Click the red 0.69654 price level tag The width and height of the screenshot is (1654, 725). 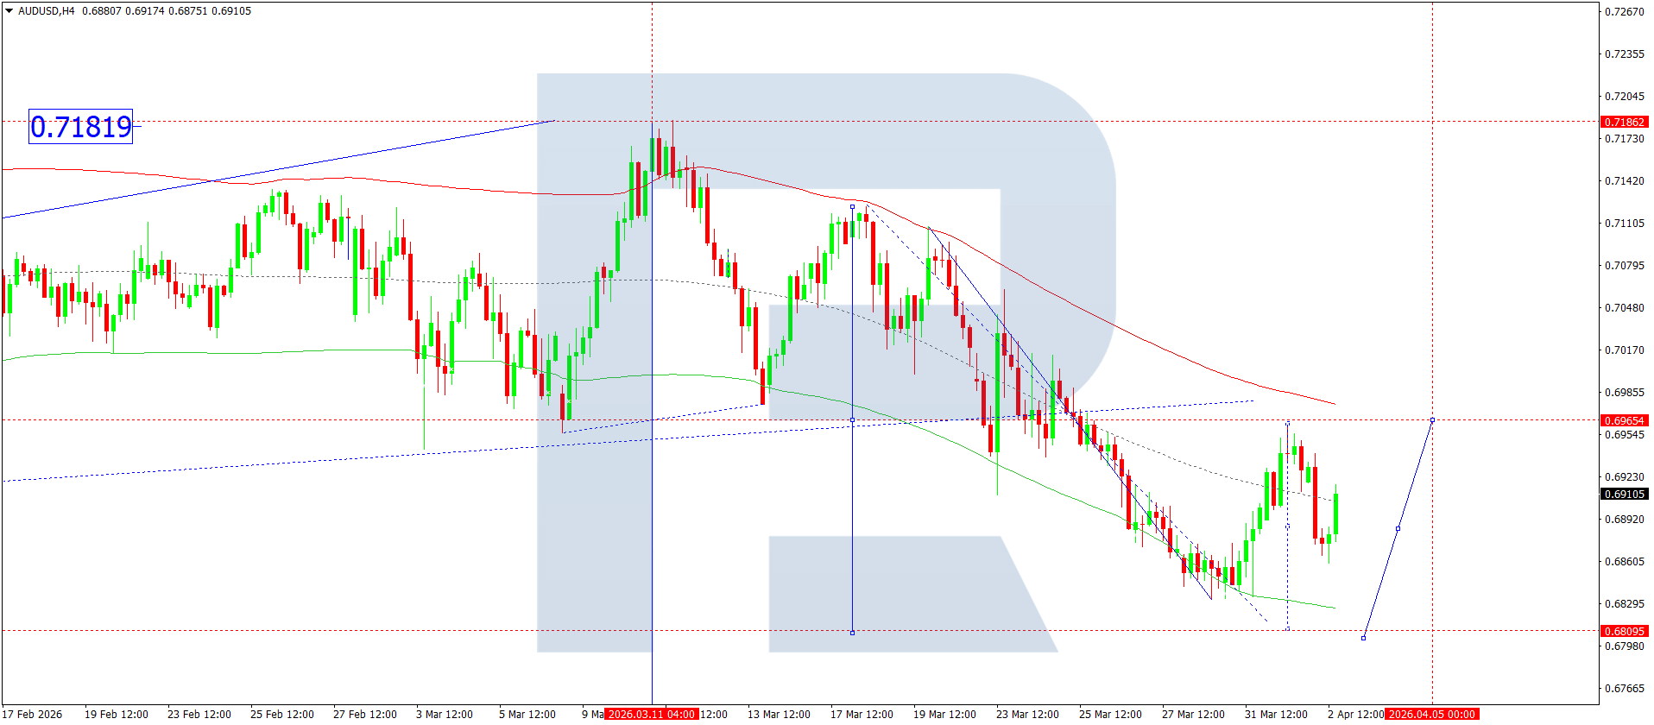[x=1624, y=420]
